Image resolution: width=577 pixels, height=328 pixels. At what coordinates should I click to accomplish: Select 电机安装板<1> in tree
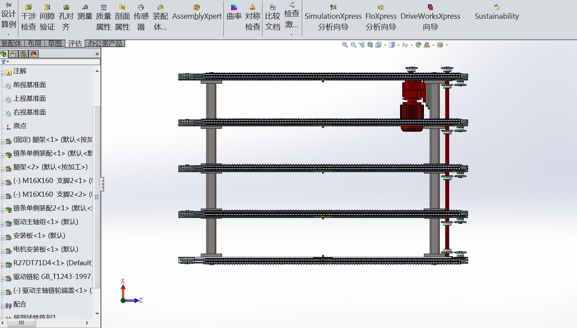(46, 249)
